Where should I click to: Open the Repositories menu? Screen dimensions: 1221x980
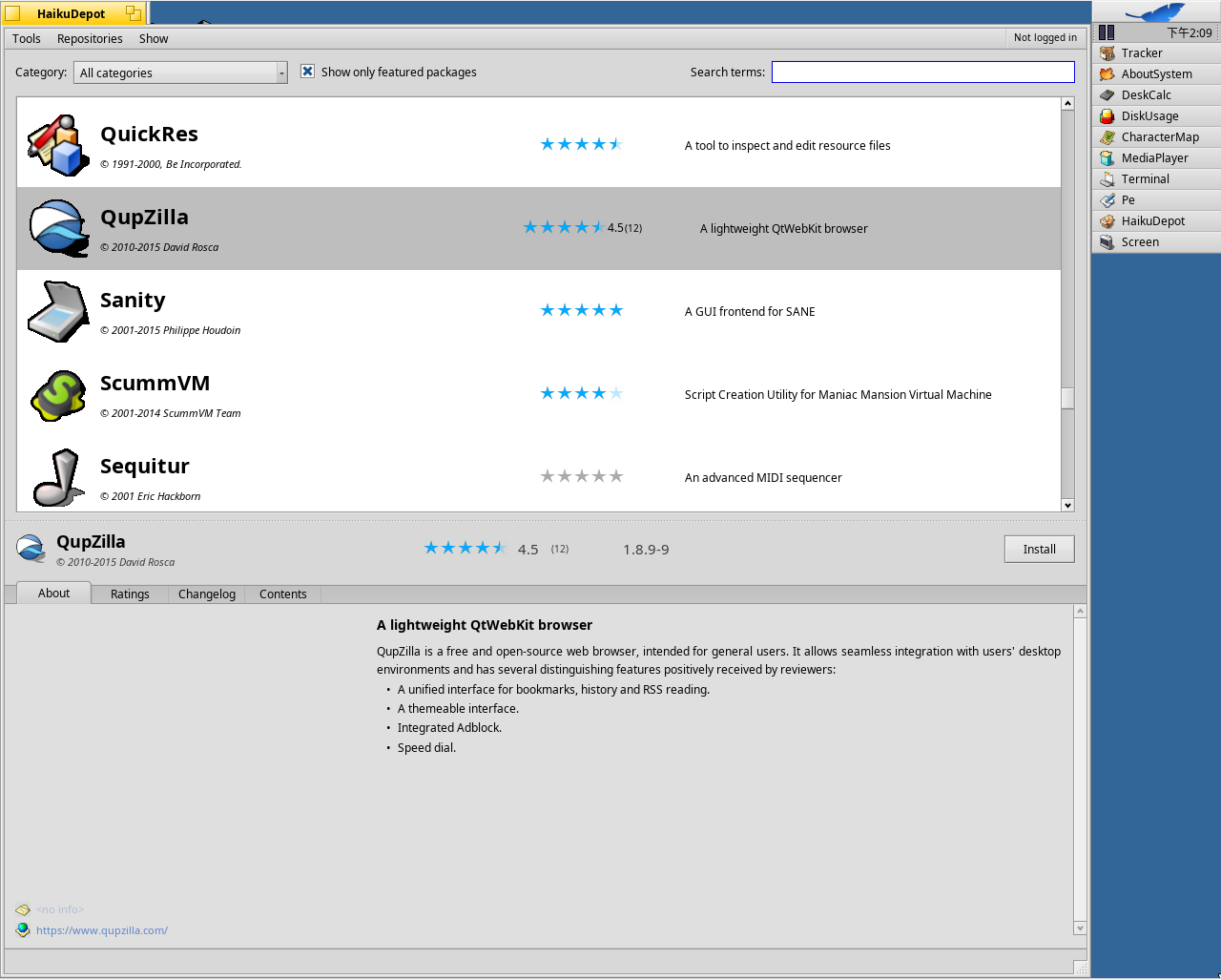[x=90, y=39]
